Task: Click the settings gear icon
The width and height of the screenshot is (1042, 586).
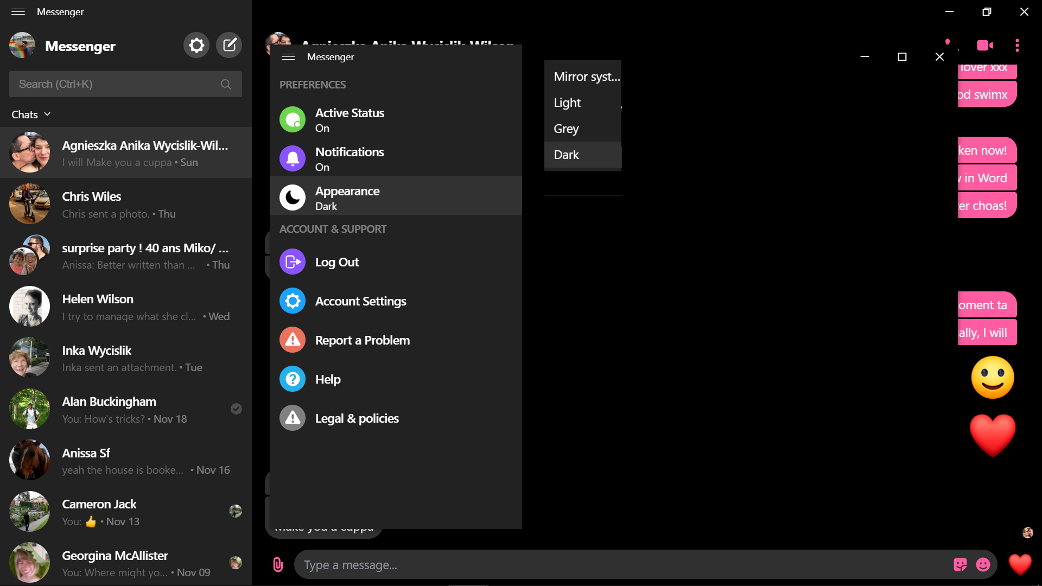Action: pos(196,45)
